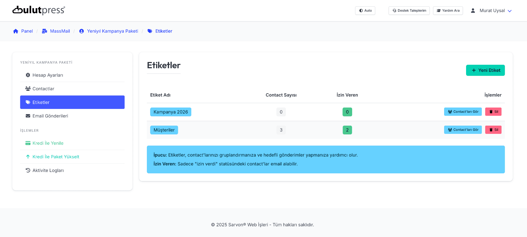Click the home icon beside Panel
527x237 pixels.
(16, 31)
